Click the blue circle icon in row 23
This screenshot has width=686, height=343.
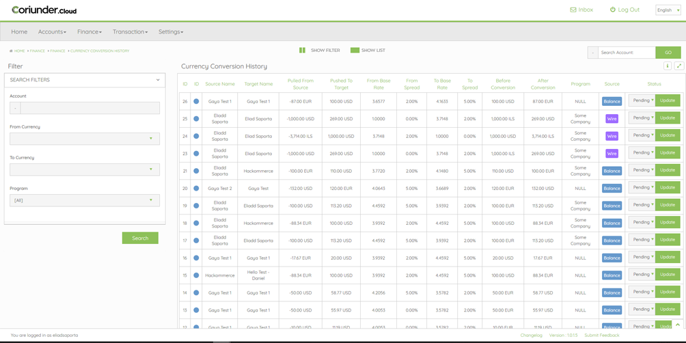pos(196,154)
